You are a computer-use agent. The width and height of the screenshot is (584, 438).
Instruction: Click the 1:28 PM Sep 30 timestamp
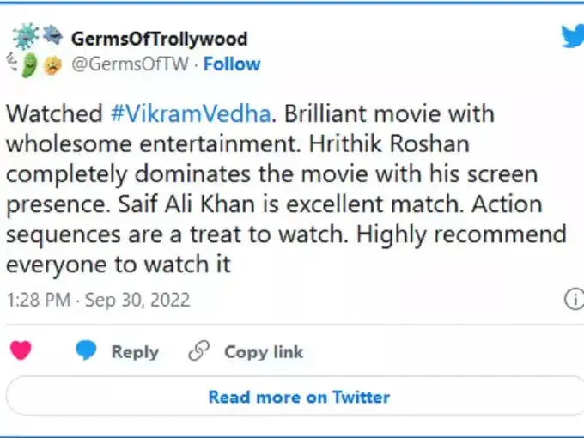[98, 300]
